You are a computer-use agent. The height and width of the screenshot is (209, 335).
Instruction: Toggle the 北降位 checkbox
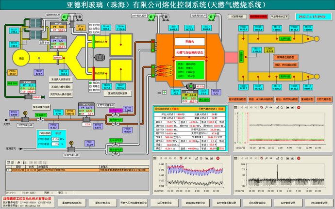pyautogui.click(x=90, y=29)
